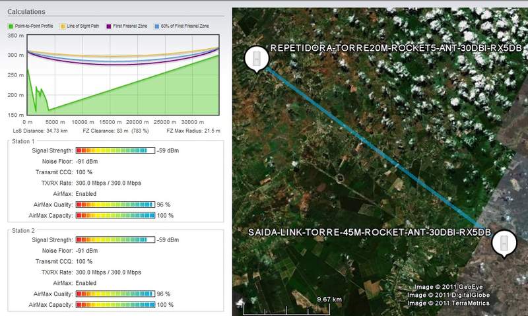The height and width of the screenshot is (316, 528).
Task: Click the Image © 2011 DigitalGlobe attribution
Action: pyautogui.click(x=448, y=295)
